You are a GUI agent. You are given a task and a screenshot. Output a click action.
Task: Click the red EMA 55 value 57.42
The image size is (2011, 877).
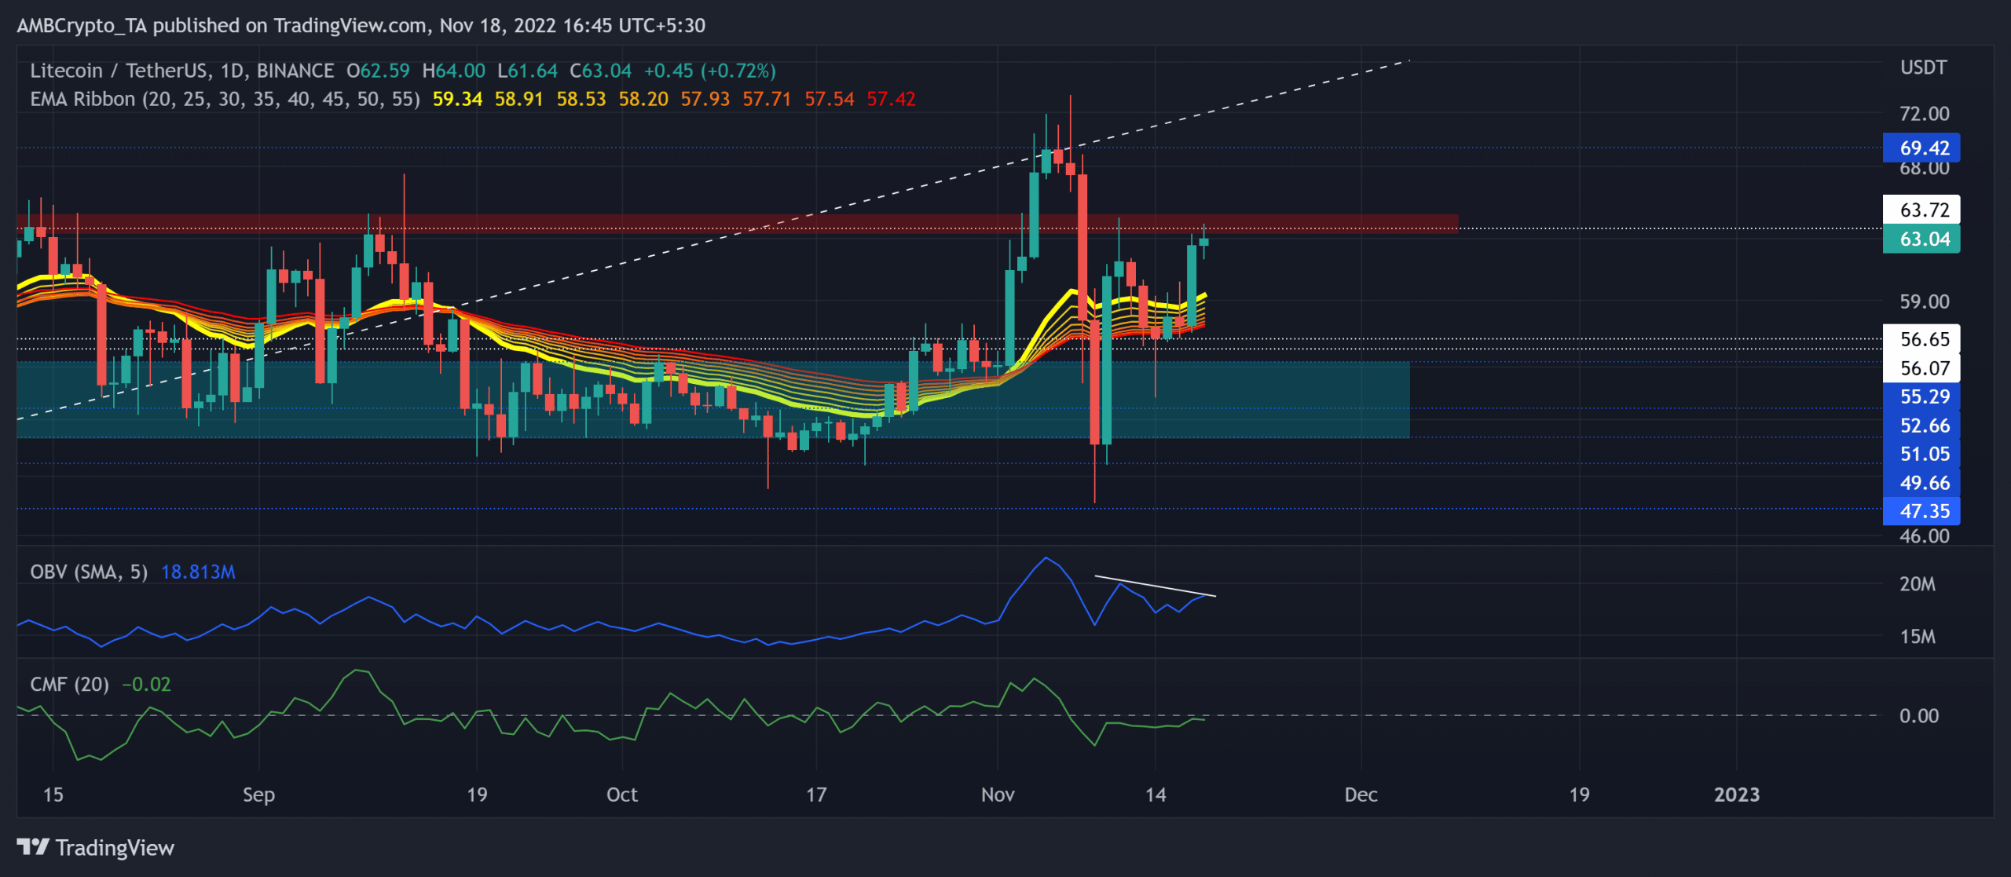click(891, 99)
